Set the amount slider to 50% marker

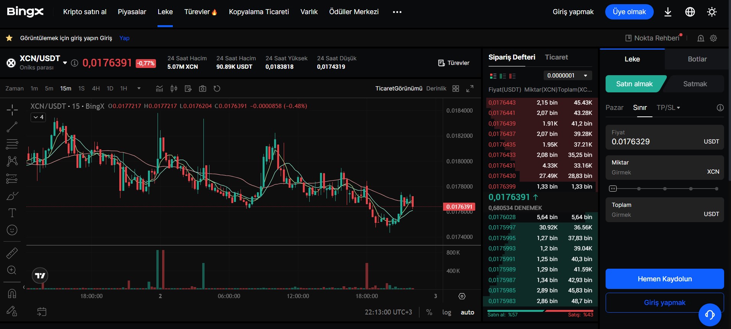click(x=665, y=189)
